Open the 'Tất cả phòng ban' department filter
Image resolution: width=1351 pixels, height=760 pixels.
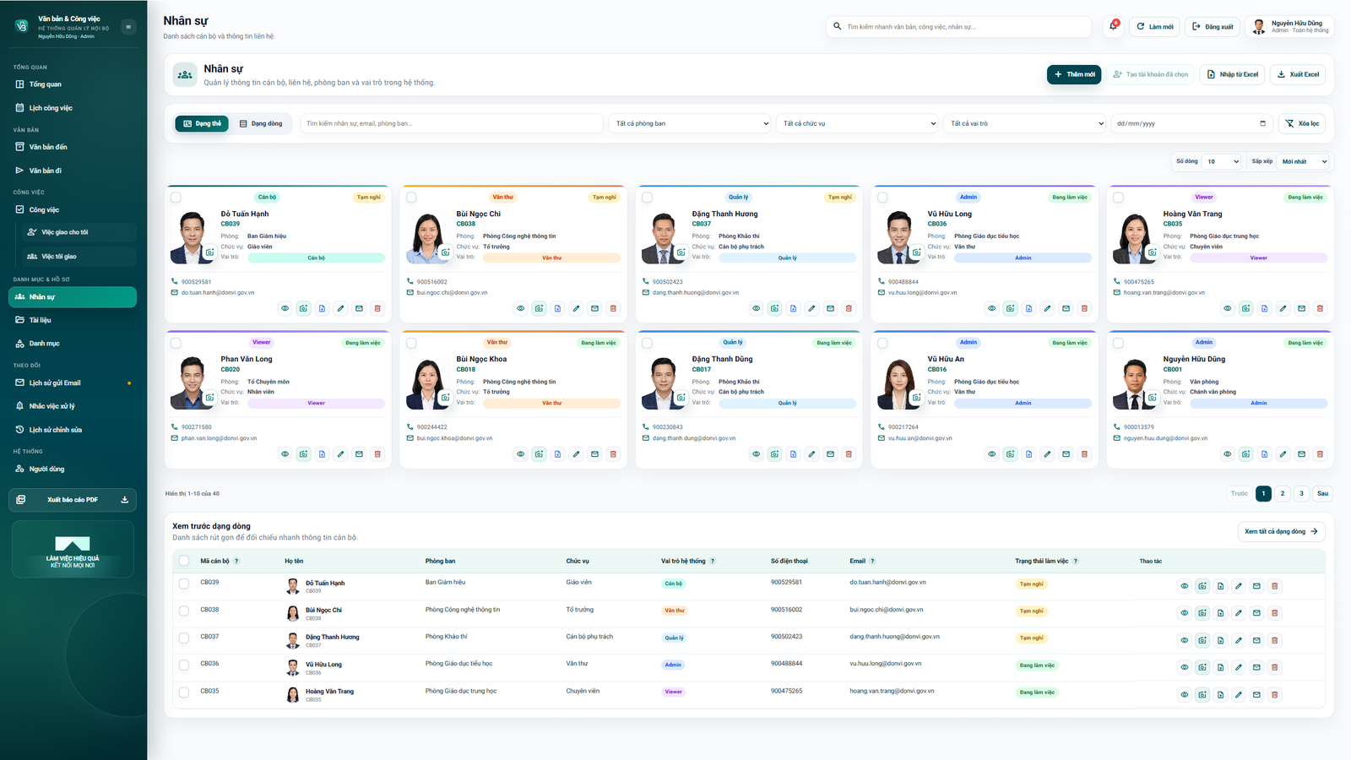[x=690, y=123]
